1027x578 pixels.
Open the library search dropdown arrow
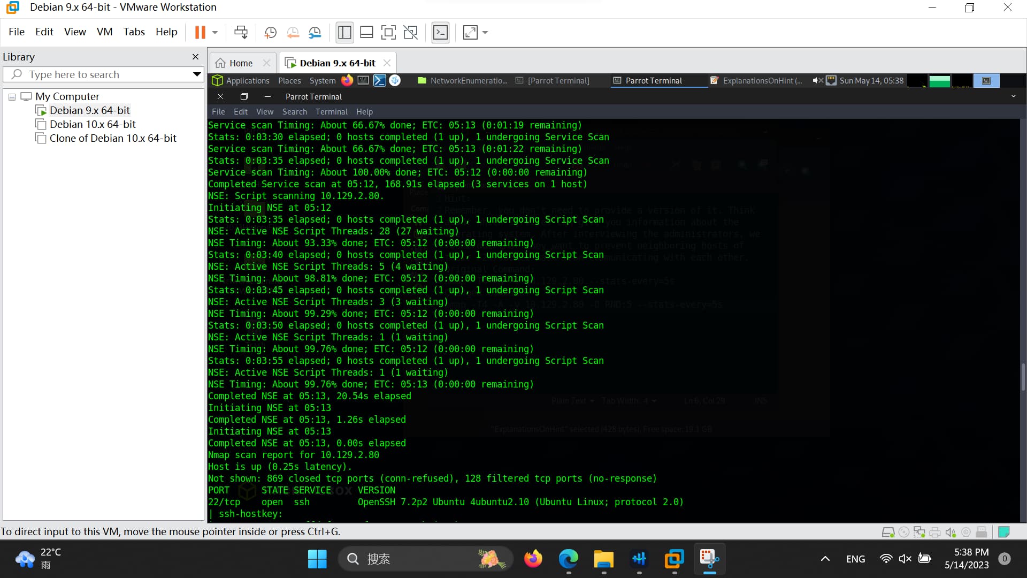click(x=197, y=74)
